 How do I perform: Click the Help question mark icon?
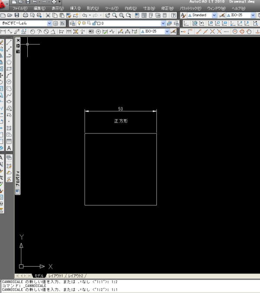pos(173,15)
